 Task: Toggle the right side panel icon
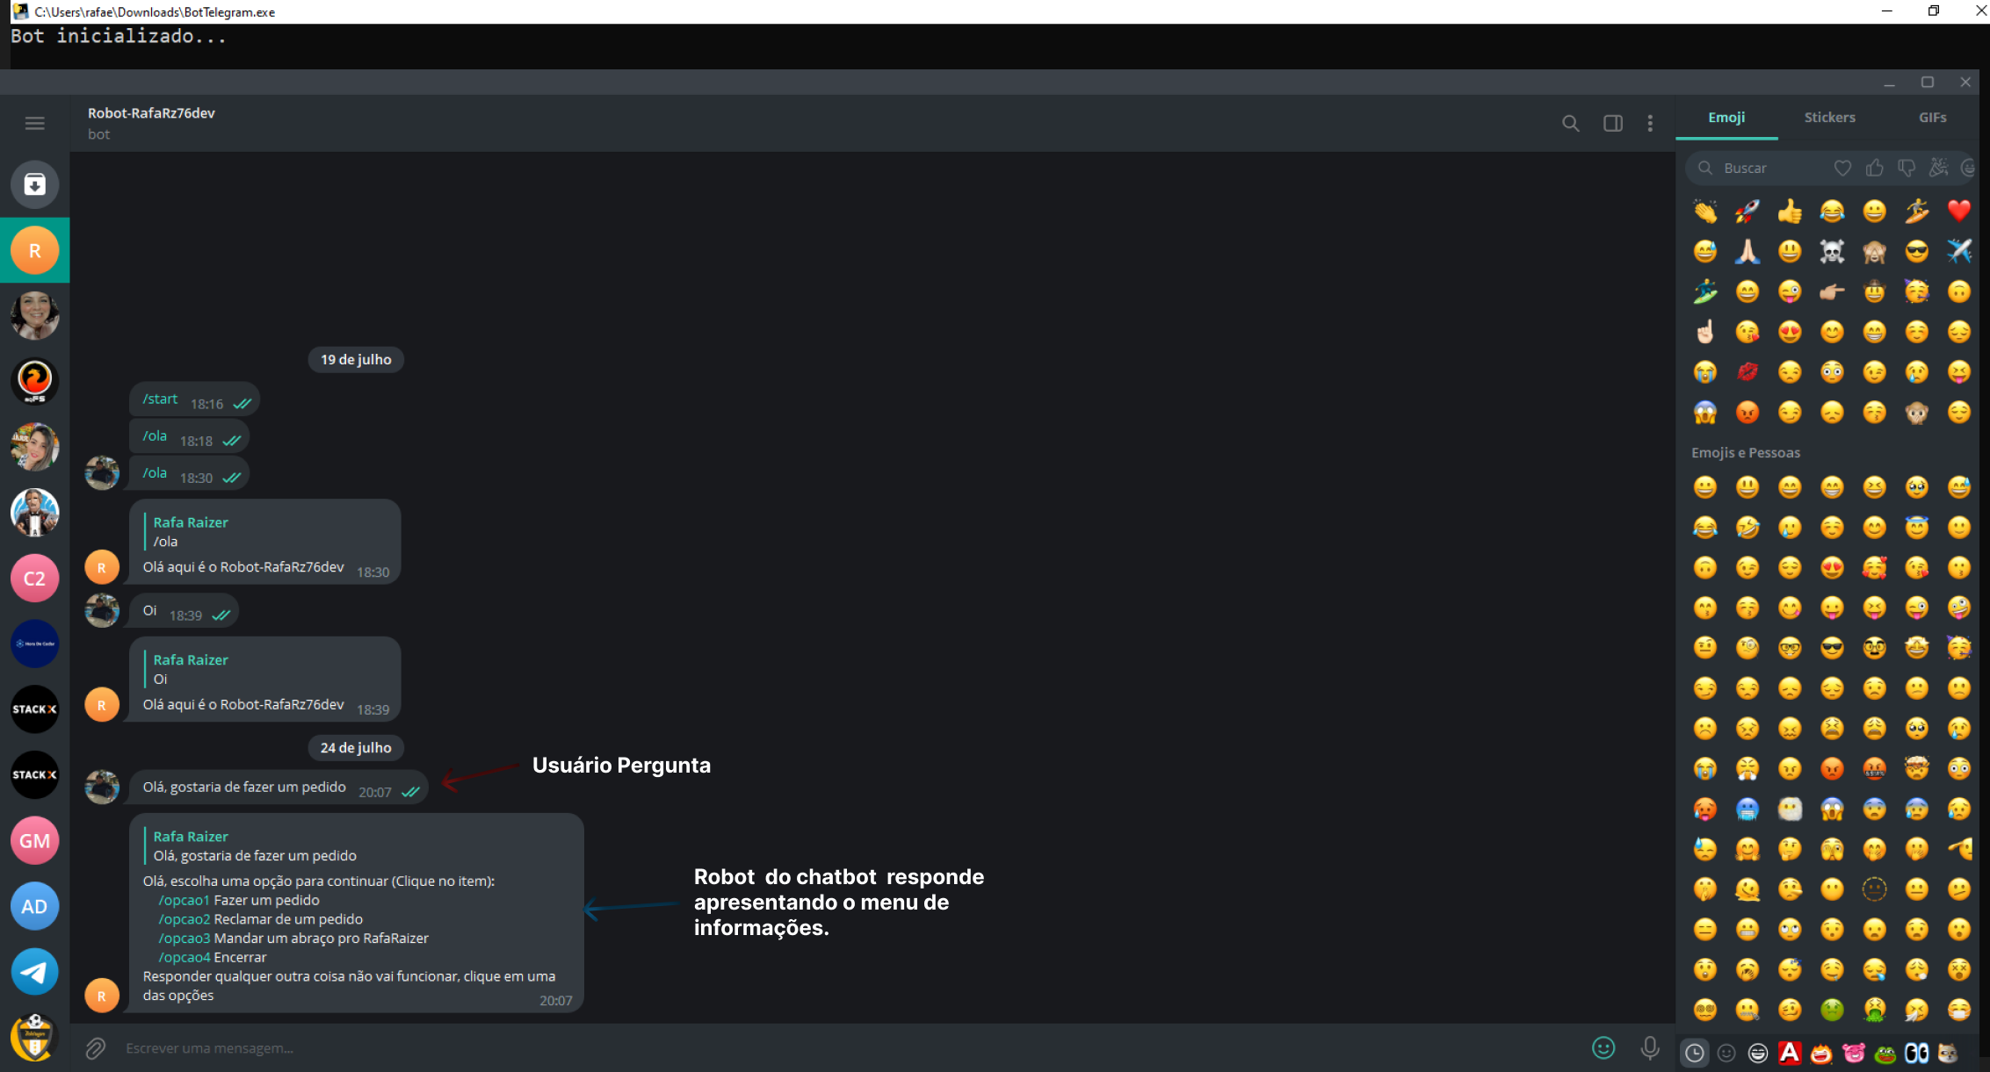click(x=1612, y=123)
